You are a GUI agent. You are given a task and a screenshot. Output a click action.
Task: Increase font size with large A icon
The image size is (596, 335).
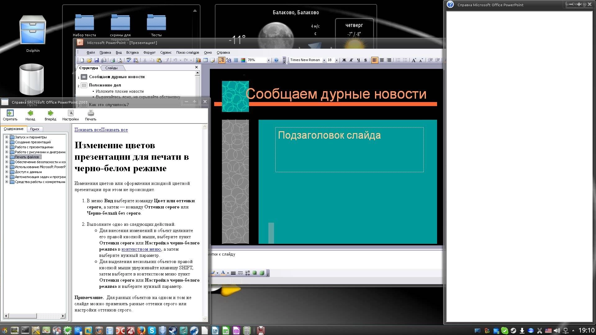(414, 60)
